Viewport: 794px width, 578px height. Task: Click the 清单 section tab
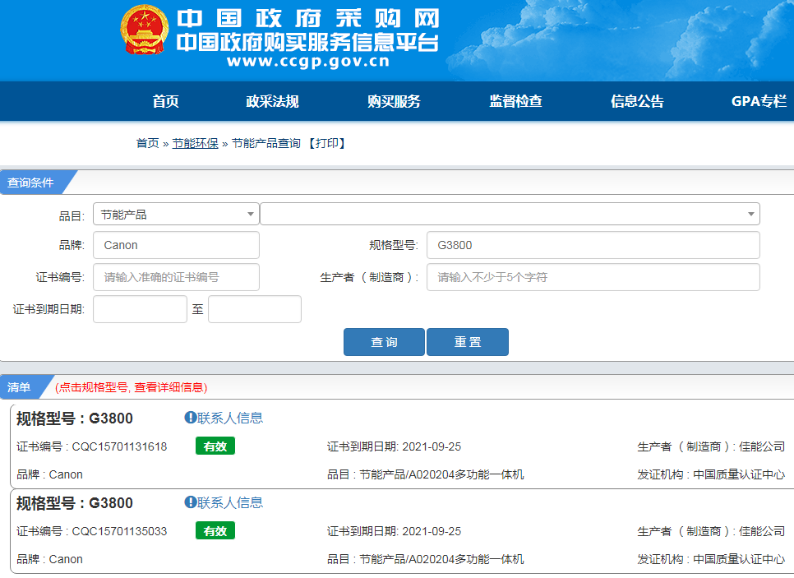pos(21,387)
